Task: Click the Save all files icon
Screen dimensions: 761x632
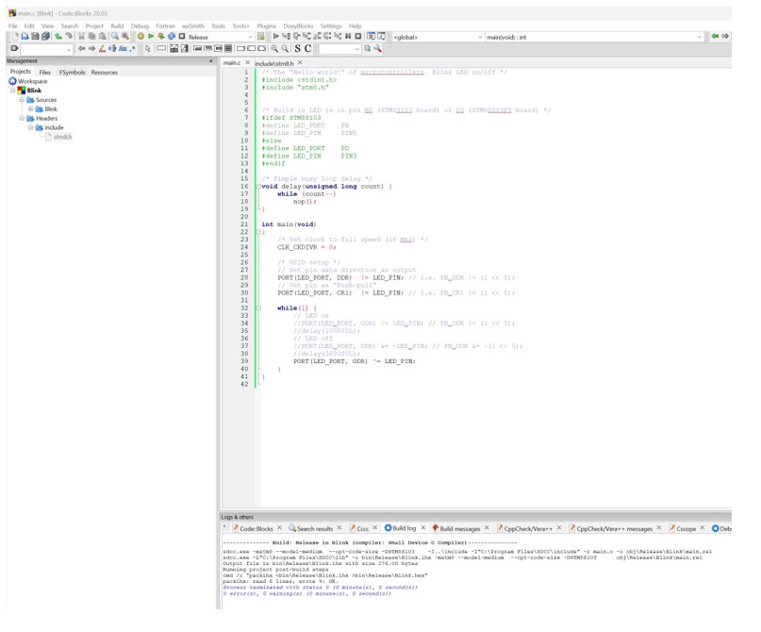Action: pyautogui.click(x=45, y=37)
